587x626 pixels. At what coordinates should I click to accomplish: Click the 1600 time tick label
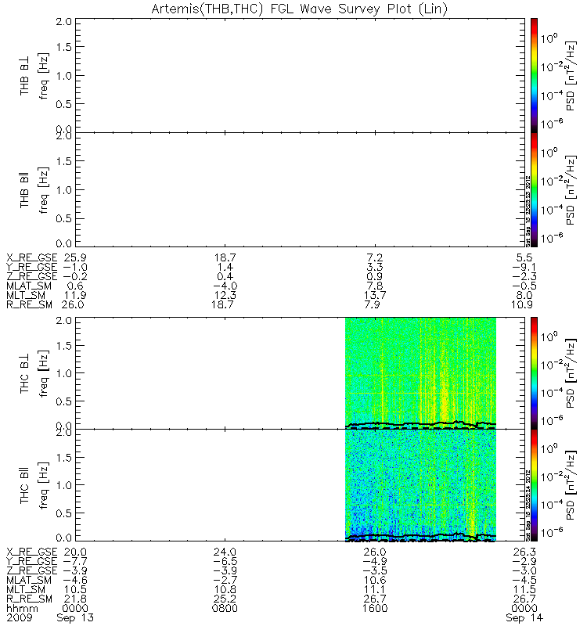375,609
